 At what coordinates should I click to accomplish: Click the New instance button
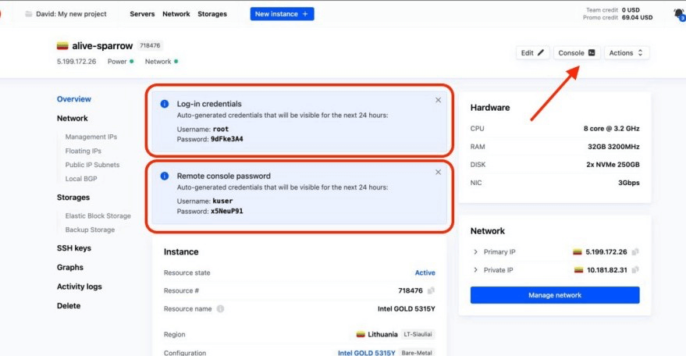pyautogui.click(x=282, y=14)
